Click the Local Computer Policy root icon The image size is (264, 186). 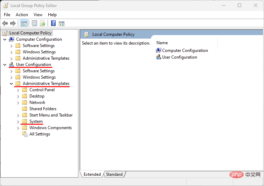coord(5,33)
